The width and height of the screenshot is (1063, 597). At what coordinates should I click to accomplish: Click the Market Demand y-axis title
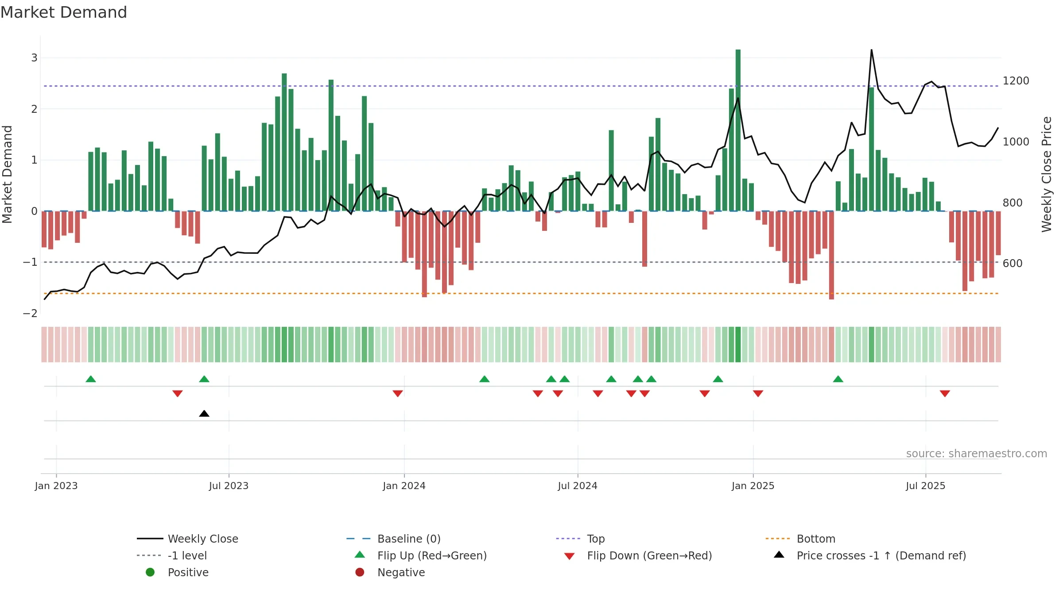pyautogui.click(x=7, y=174)
